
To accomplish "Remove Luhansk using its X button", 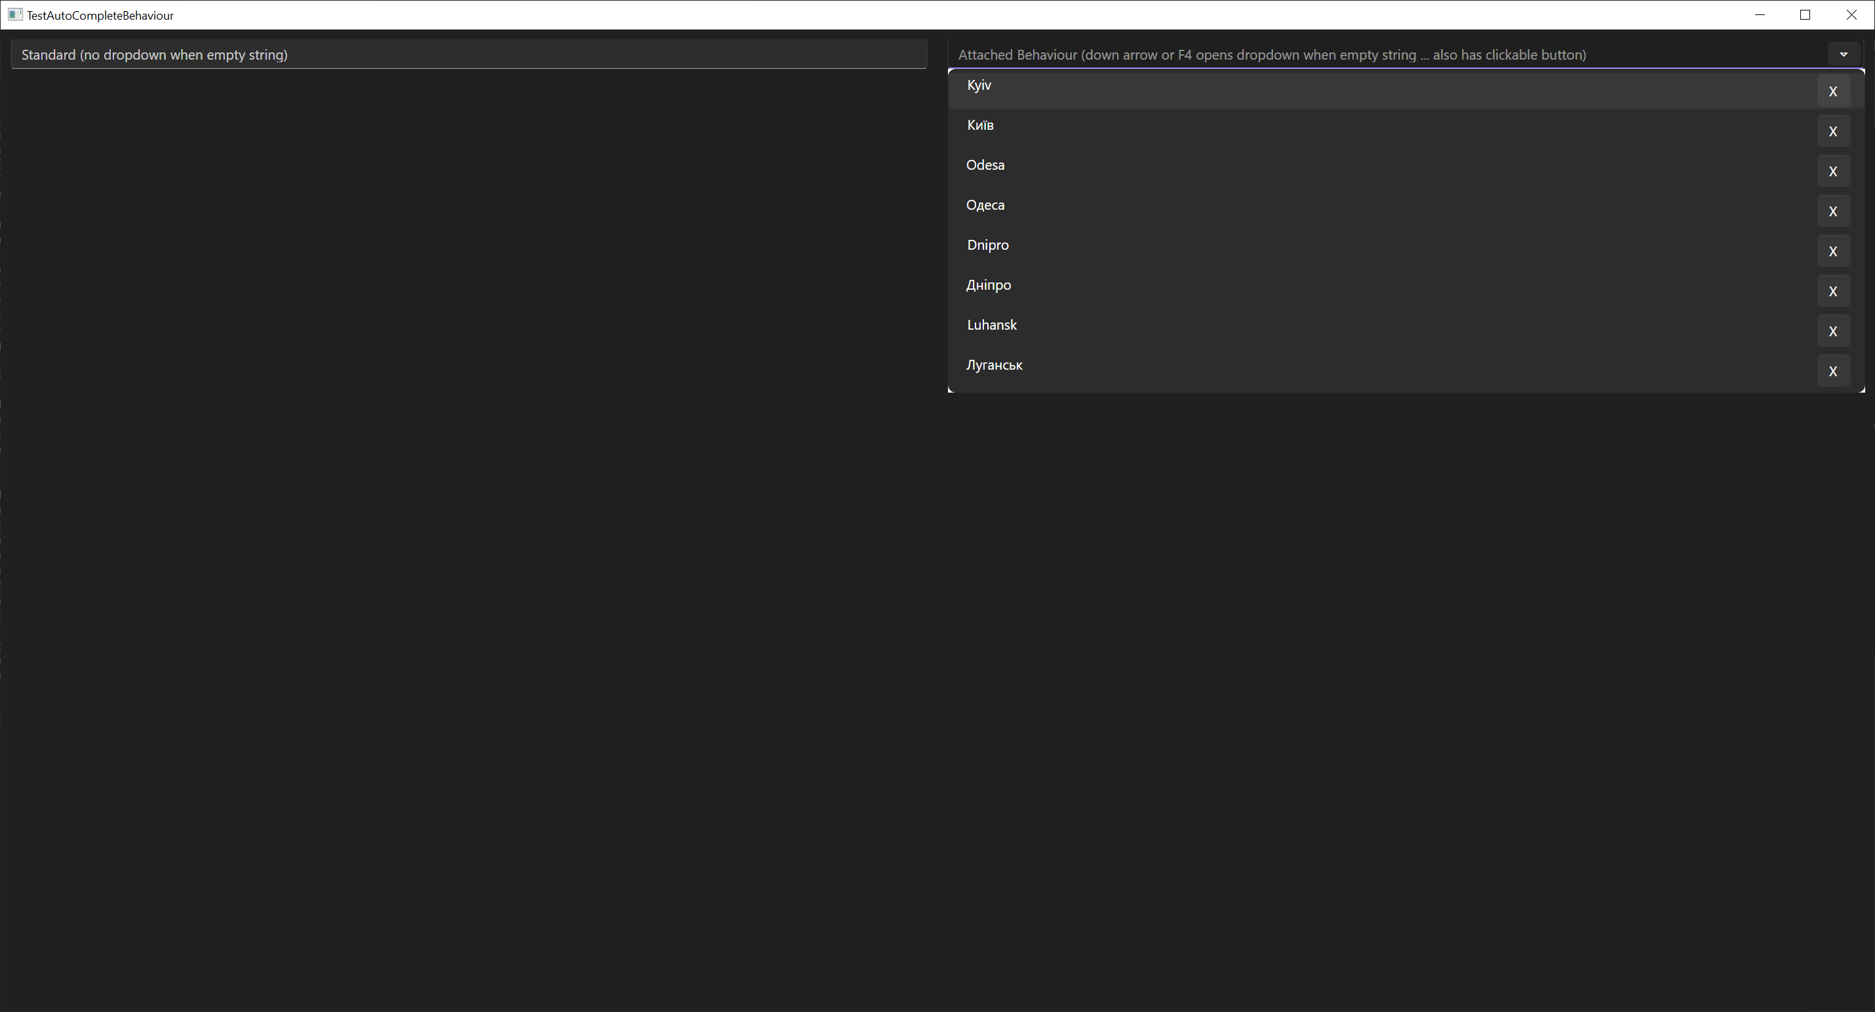I will coord(1834,331).
